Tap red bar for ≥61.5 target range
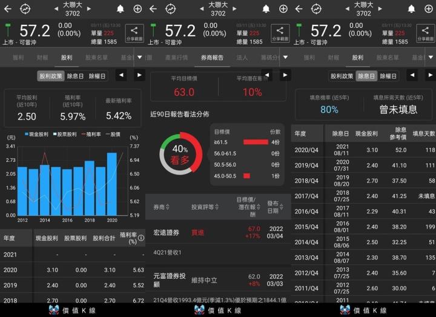436x317 pixels. 256,142
